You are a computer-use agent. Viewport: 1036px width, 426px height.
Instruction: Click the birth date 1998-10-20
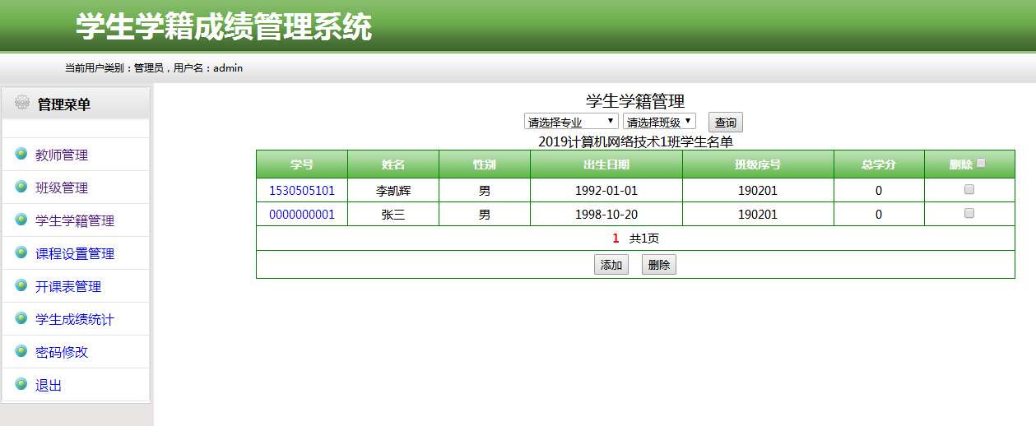point(606,215)
